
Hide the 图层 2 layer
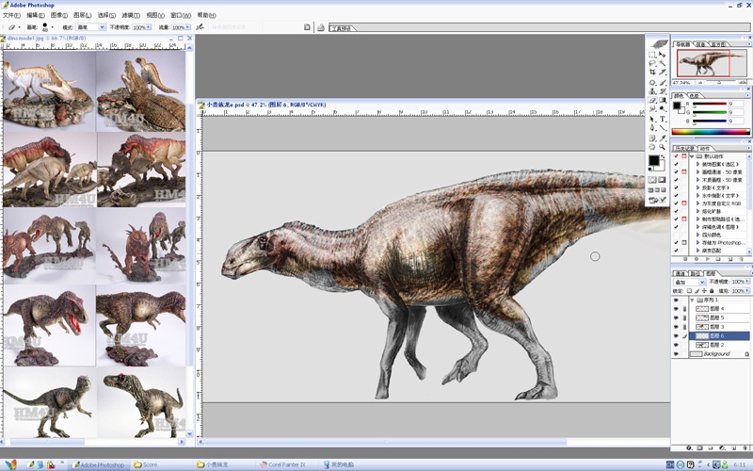pyautogui.click(x=676, y=345)
